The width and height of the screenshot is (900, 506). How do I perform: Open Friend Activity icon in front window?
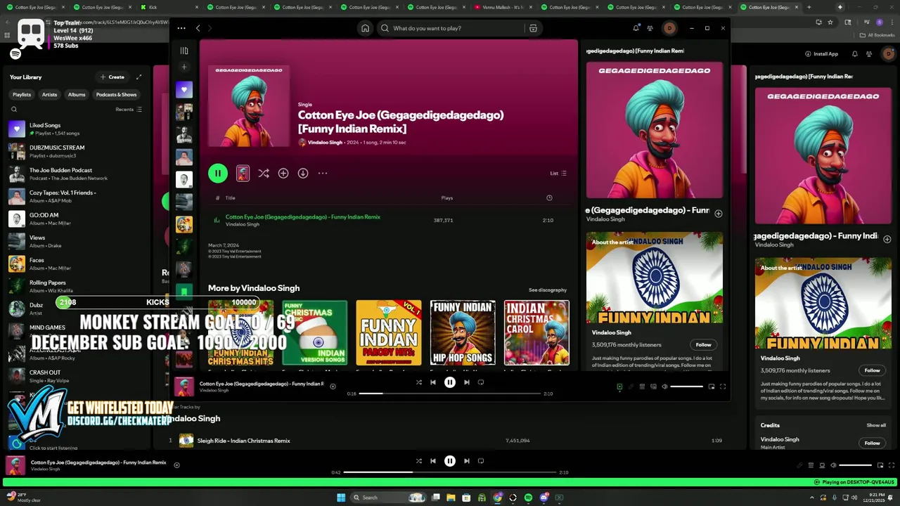click(650, 28)
